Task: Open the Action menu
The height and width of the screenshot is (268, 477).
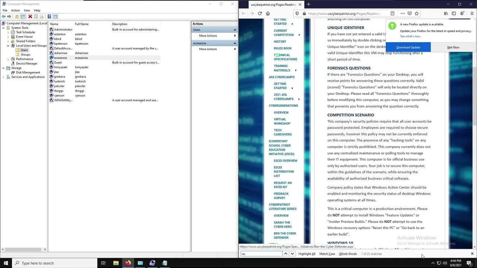Action: (x=15, y=10)
